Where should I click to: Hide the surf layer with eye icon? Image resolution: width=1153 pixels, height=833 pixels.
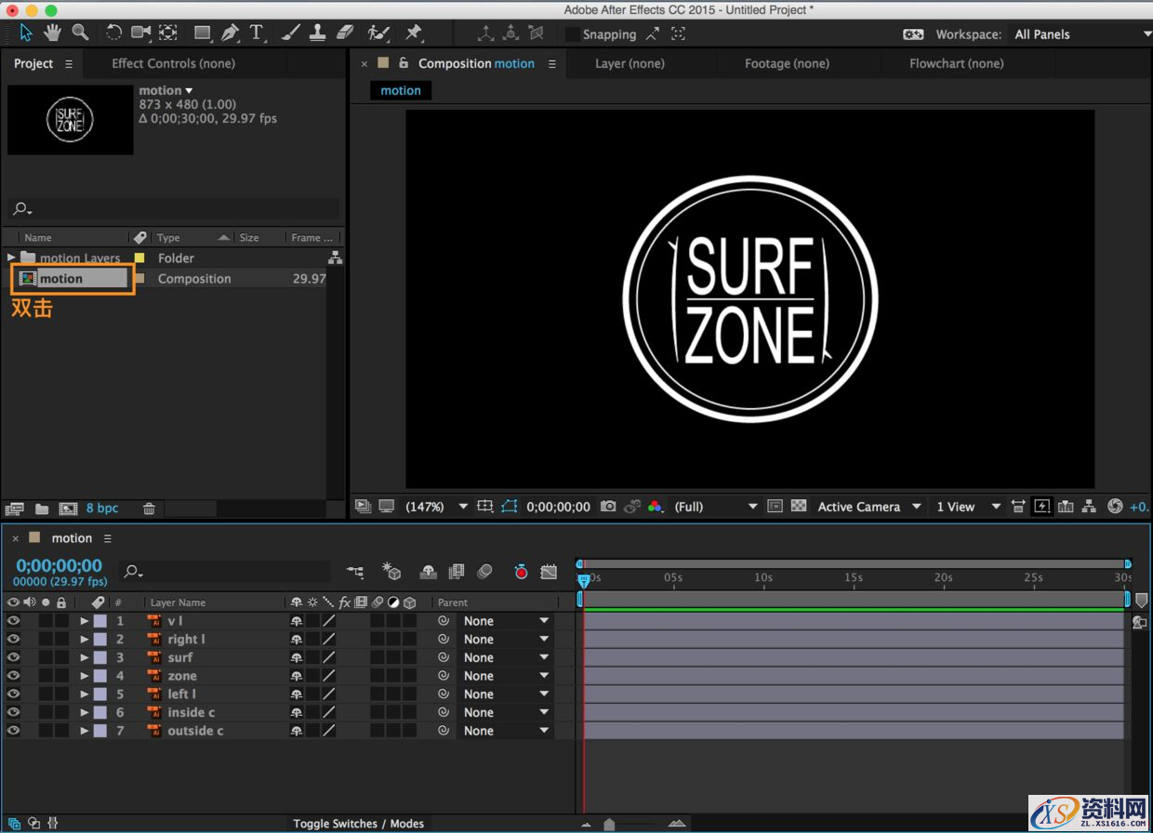[13, 657]
